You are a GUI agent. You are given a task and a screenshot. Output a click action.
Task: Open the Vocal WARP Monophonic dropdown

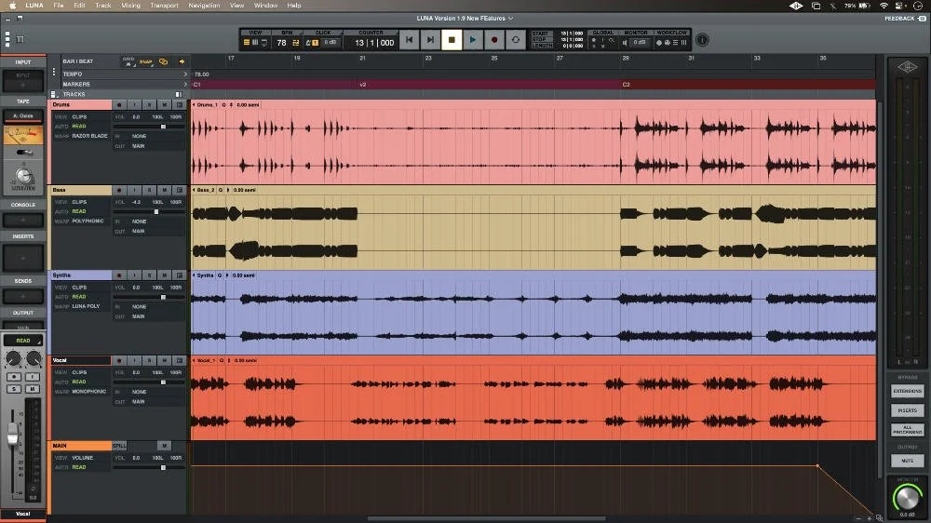pyautogui.click(x=89, y=392)
